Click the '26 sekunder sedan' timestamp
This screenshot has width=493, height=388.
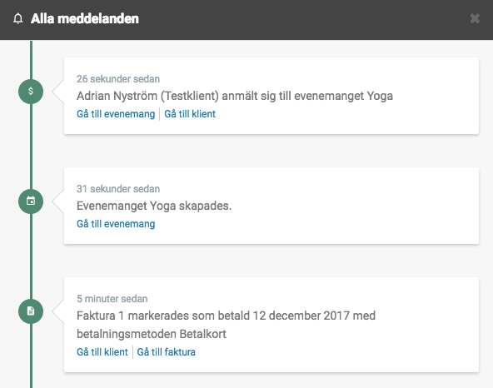(118, 79)
